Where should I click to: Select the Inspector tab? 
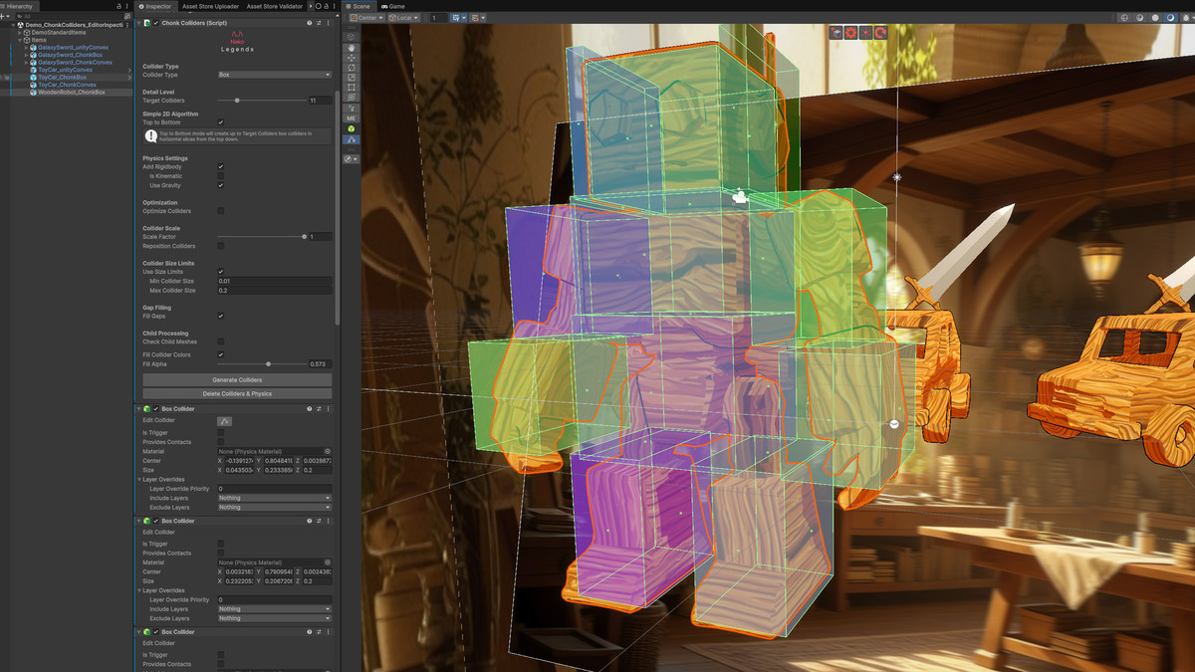(x=156, y=6)
